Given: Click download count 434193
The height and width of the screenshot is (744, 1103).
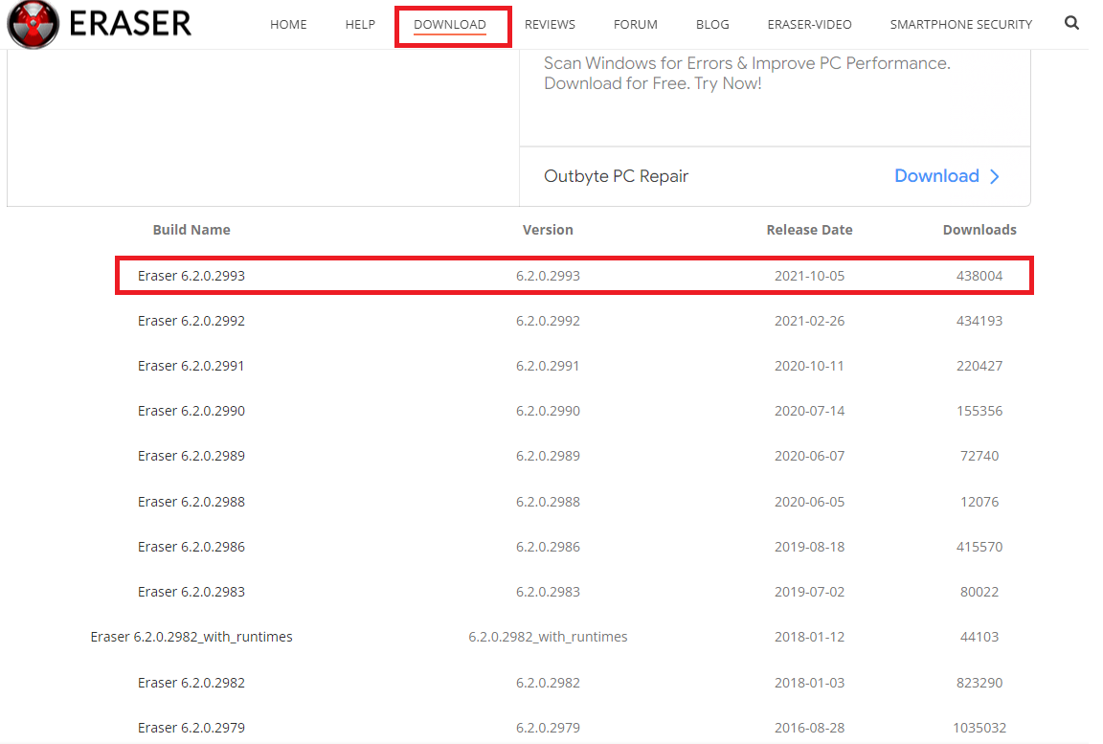Looking at the screenshot, I should click(x=979, y=321).
